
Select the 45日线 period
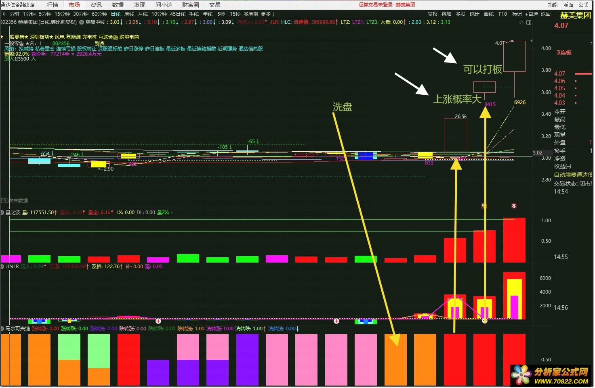tap(178, 14)
